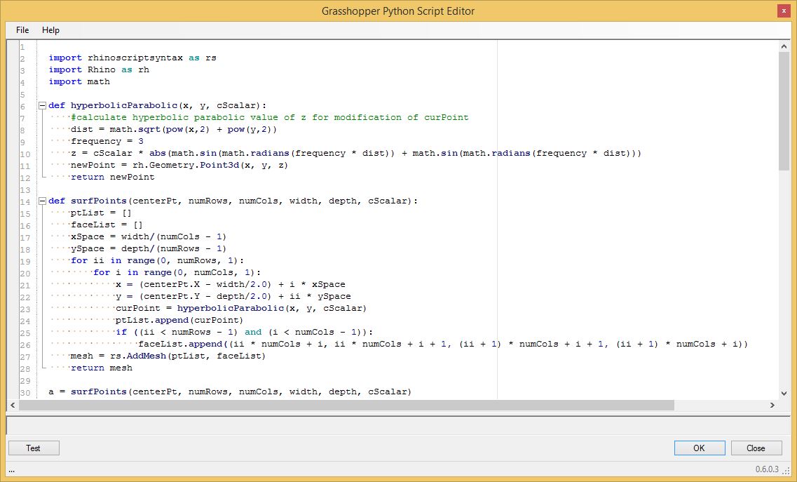Click the "z = cScalar * abs" line
The image size is (797, 482).
pyautogui.click(x=356, y=153)
